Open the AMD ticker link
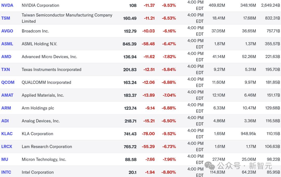The width and height of the screenshot is (281, 177). [6, 57]
